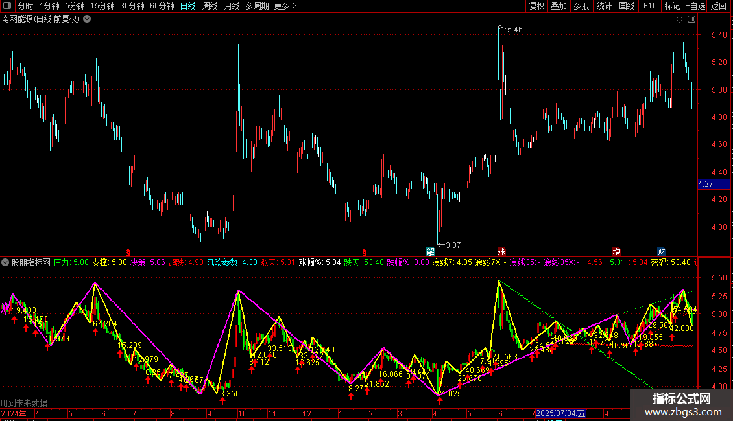
Task: Click the 42.088 label on indicator chart
Action: point(682,328)
